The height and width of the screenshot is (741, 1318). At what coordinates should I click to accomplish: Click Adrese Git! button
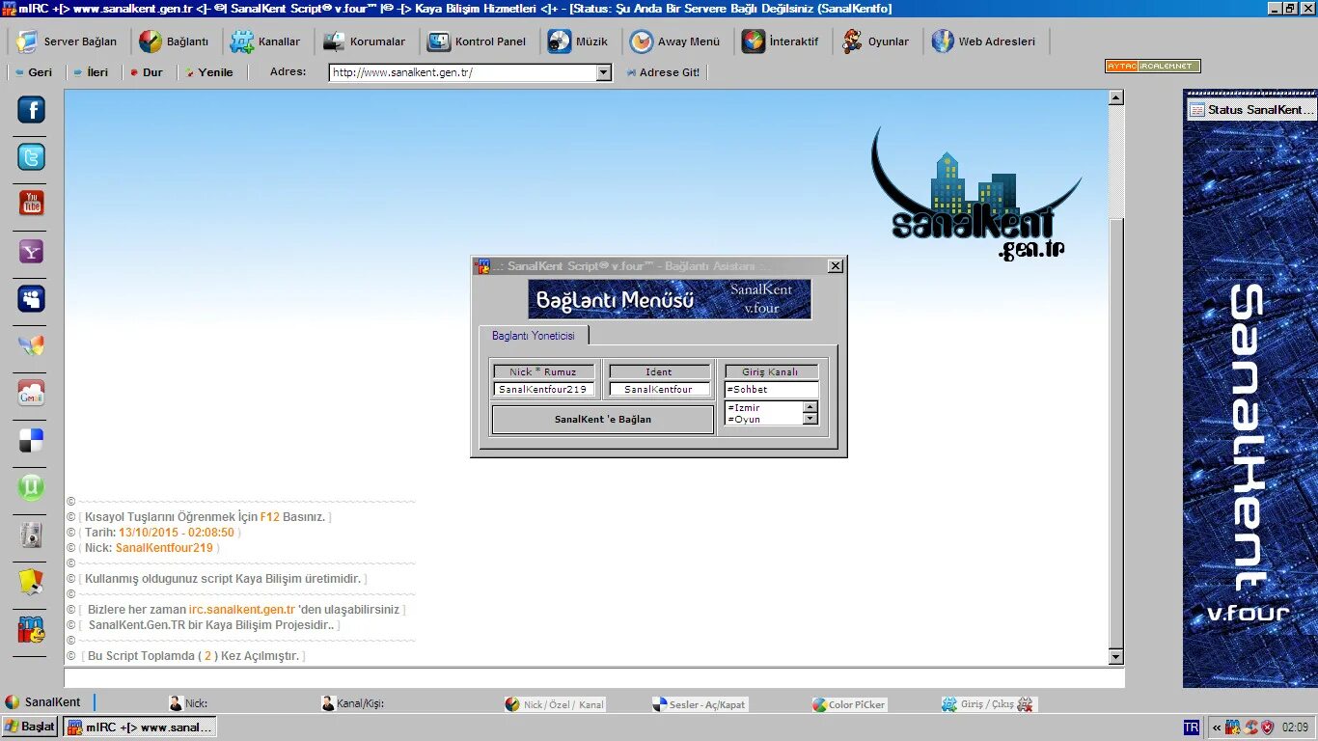tap(663, 72)
